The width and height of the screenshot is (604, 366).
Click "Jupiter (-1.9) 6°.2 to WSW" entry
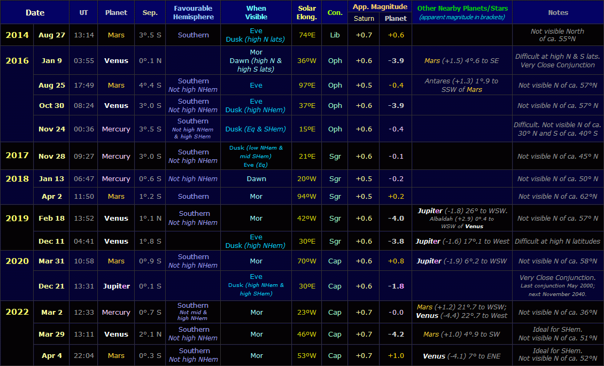coord(462,261)
